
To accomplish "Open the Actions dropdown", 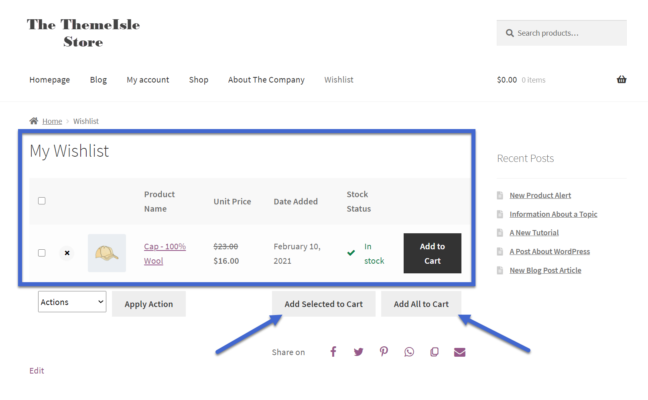I will pos(72,301).
